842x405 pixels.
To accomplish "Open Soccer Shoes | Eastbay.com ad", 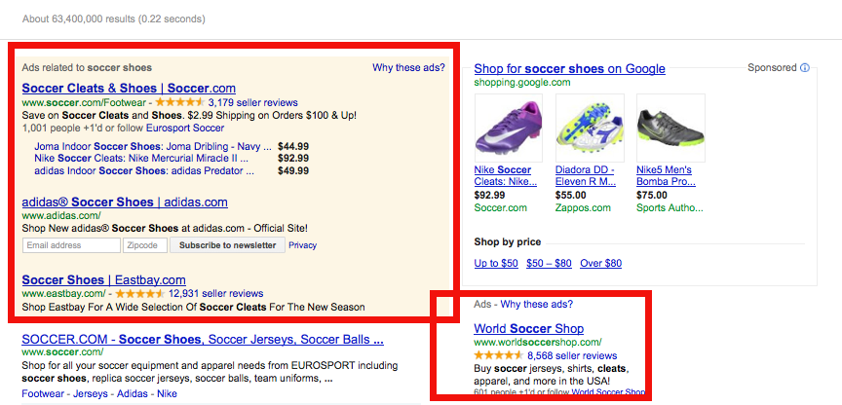I will tap(103, 280).
